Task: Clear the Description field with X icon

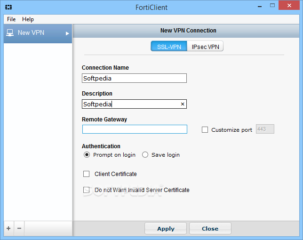Action: pyautogui.click(x=183, y=104)
